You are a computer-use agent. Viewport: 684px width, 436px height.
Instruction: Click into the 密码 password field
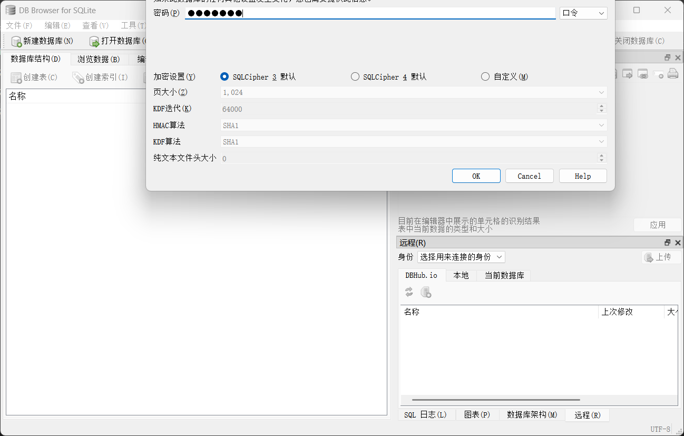click(370, 13)
